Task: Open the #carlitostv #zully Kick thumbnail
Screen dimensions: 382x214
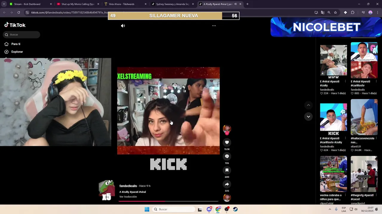Action: coord(333,117)
